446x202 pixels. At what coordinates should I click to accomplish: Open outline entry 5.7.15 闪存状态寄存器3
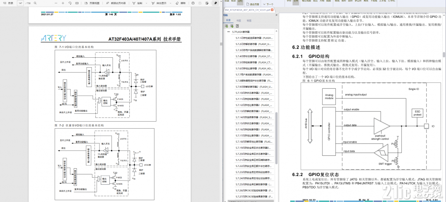tap(254, 123)
